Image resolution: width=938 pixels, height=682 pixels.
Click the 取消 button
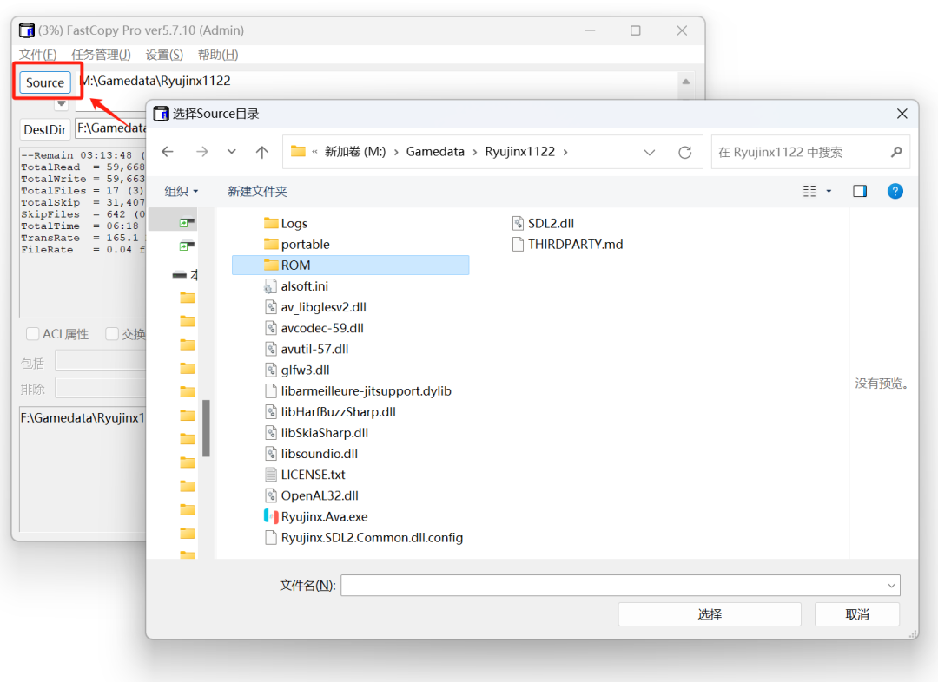(x=857, y=614)
